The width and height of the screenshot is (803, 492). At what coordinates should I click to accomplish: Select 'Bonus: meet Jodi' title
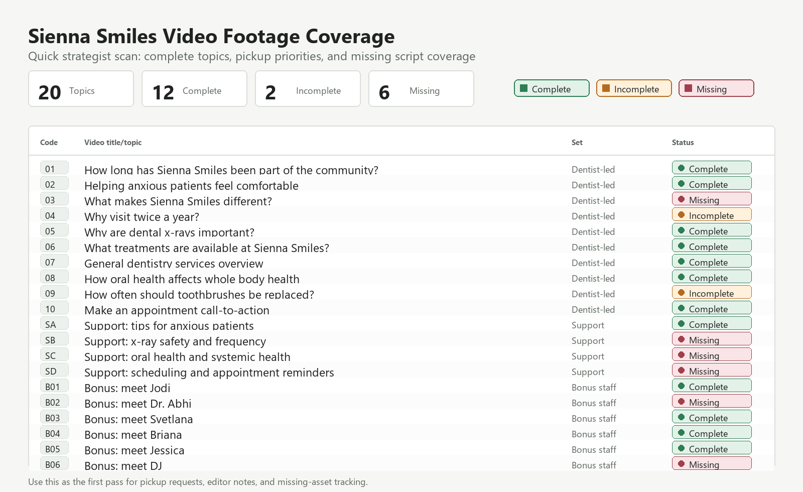point(127,388)
